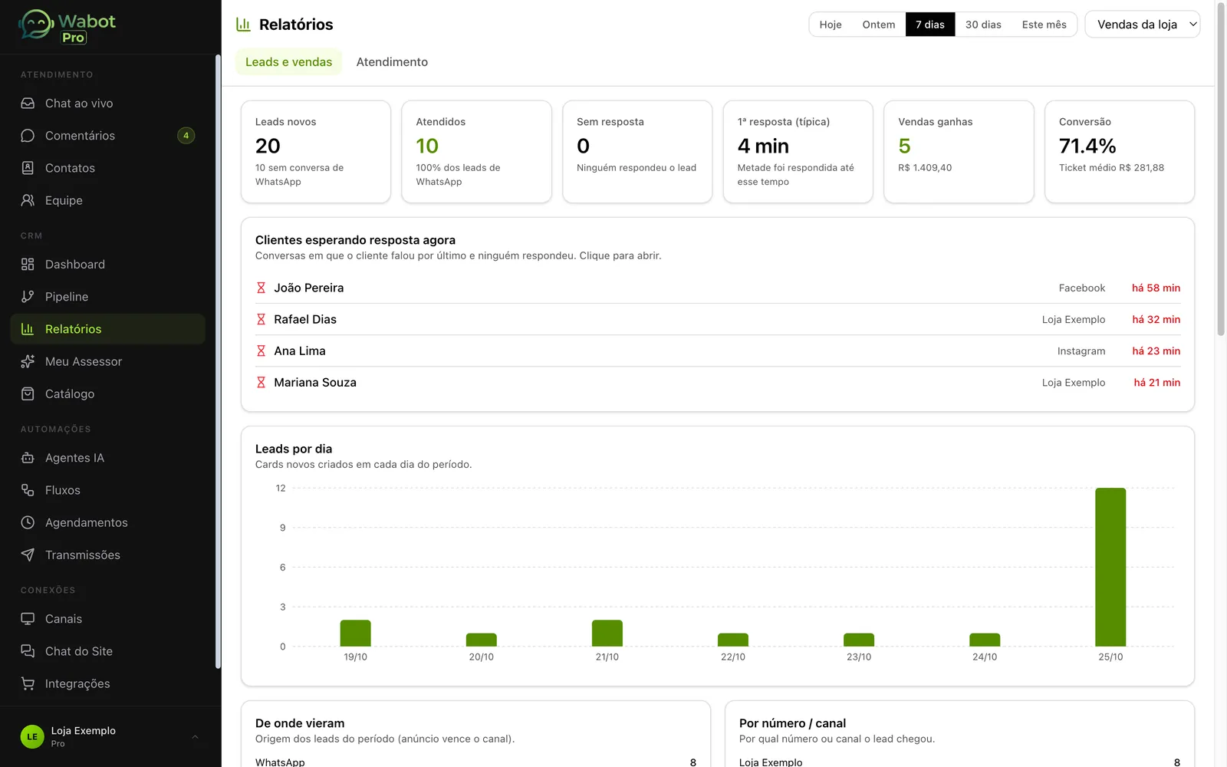This screenshot has width=1227, height=767.
Task: Open João Pereira's waiting conversation
Action: click(x=718, y=288)
